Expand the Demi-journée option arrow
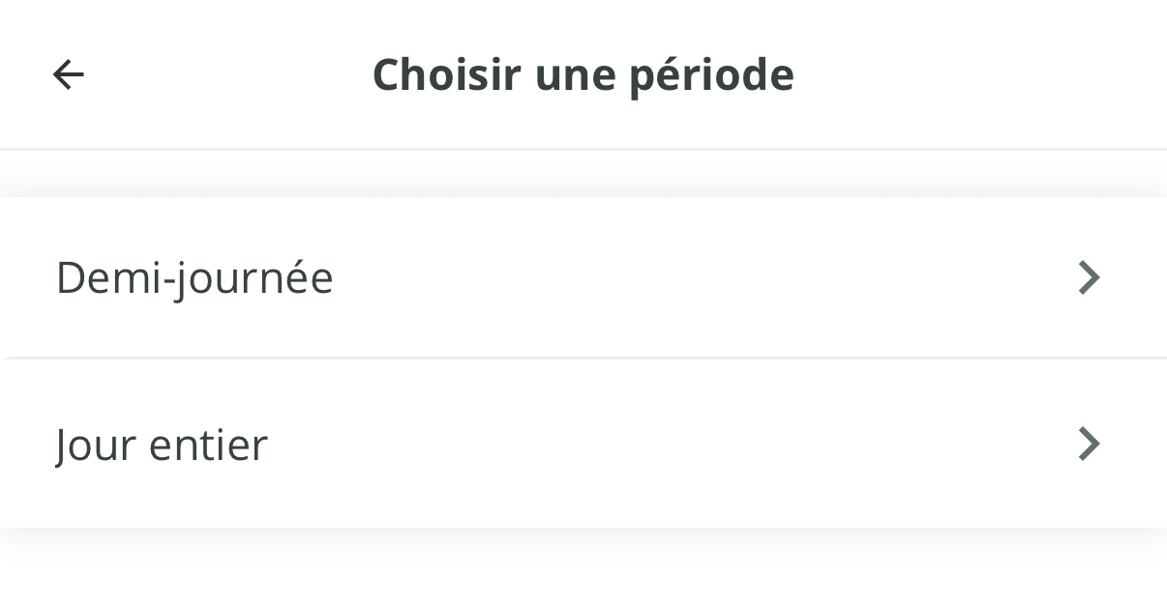Image resolution: width=1167 pixels, height=604 pixels. [1090, 277]
